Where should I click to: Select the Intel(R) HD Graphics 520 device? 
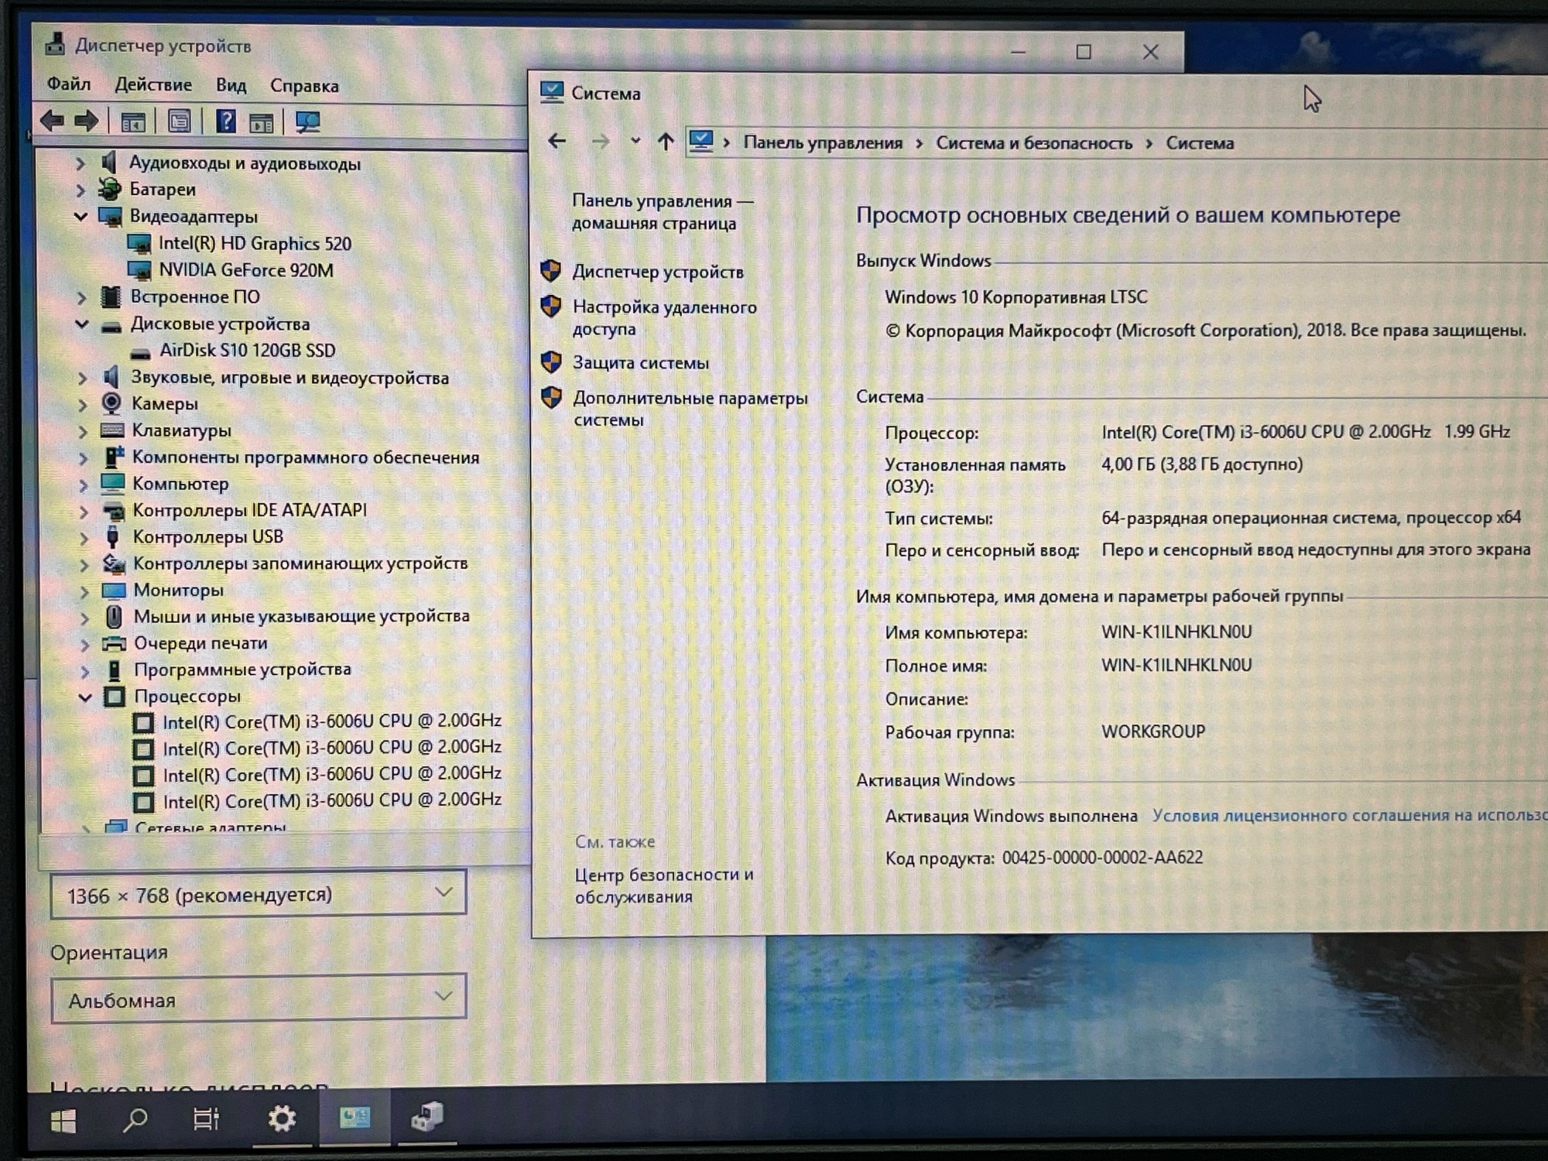(x=255, y=244)
